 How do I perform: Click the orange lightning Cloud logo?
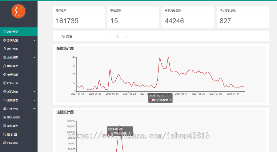[x=18, y=11]
